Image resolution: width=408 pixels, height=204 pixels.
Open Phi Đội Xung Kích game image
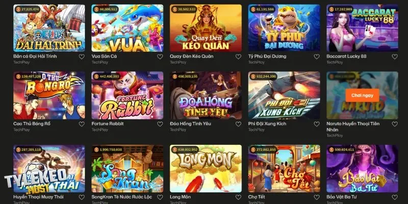[284, 95]
